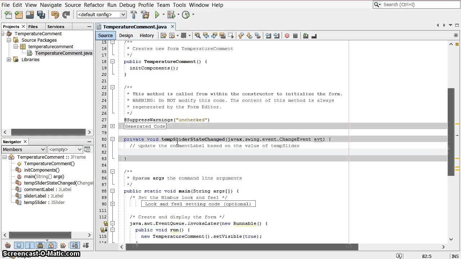Screen dimensions: 461x259
Task: Toggle Show Inner Classes filter in Navigator
Action: [x=51, y=245]
